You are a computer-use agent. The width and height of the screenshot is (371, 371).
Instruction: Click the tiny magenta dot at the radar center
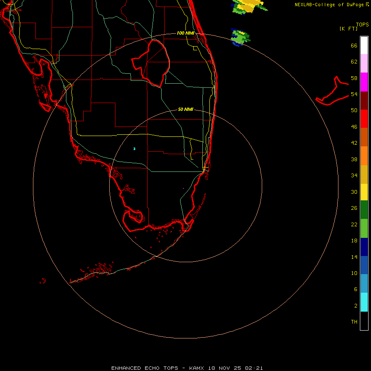183,188
